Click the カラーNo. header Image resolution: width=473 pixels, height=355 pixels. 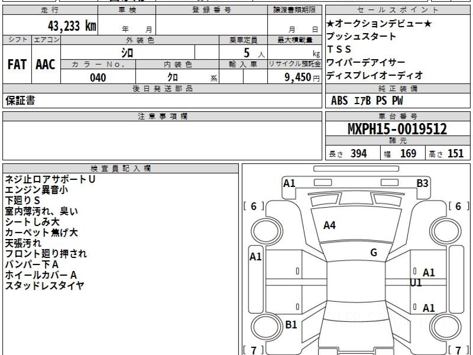98,65
